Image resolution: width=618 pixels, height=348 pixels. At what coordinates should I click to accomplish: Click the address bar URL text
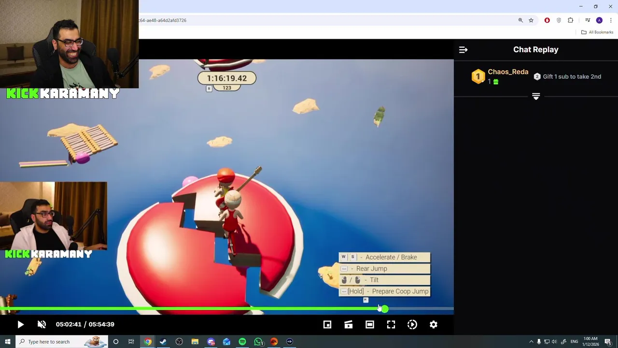(x=163, y=20)
